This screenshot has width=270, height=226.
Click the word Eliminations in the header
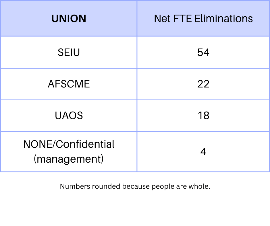click(x=224, y=19)
